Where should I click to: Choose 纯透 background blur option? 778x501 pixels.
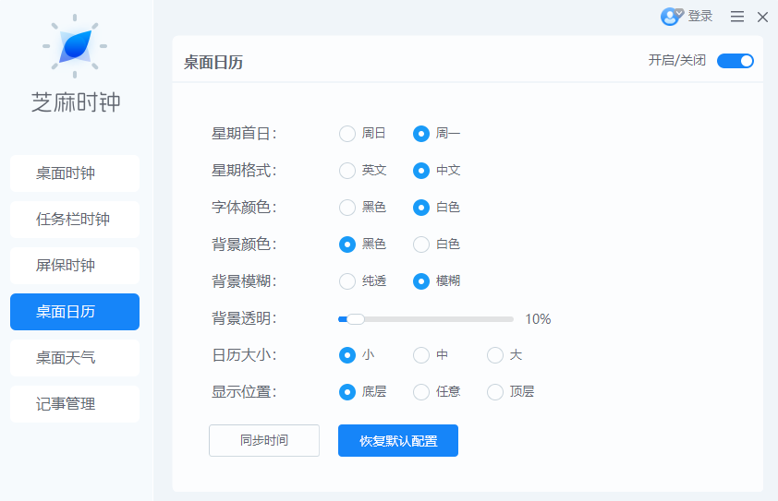(347, 281)
